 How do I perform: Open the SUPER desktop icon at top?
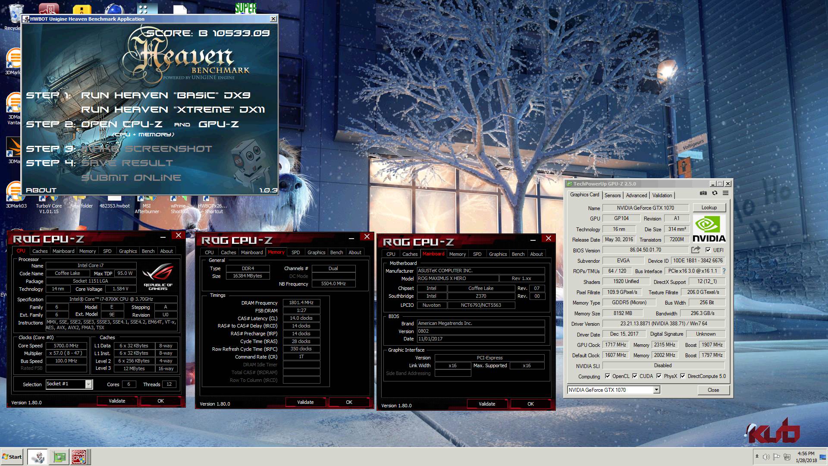[x=245, y=8]
